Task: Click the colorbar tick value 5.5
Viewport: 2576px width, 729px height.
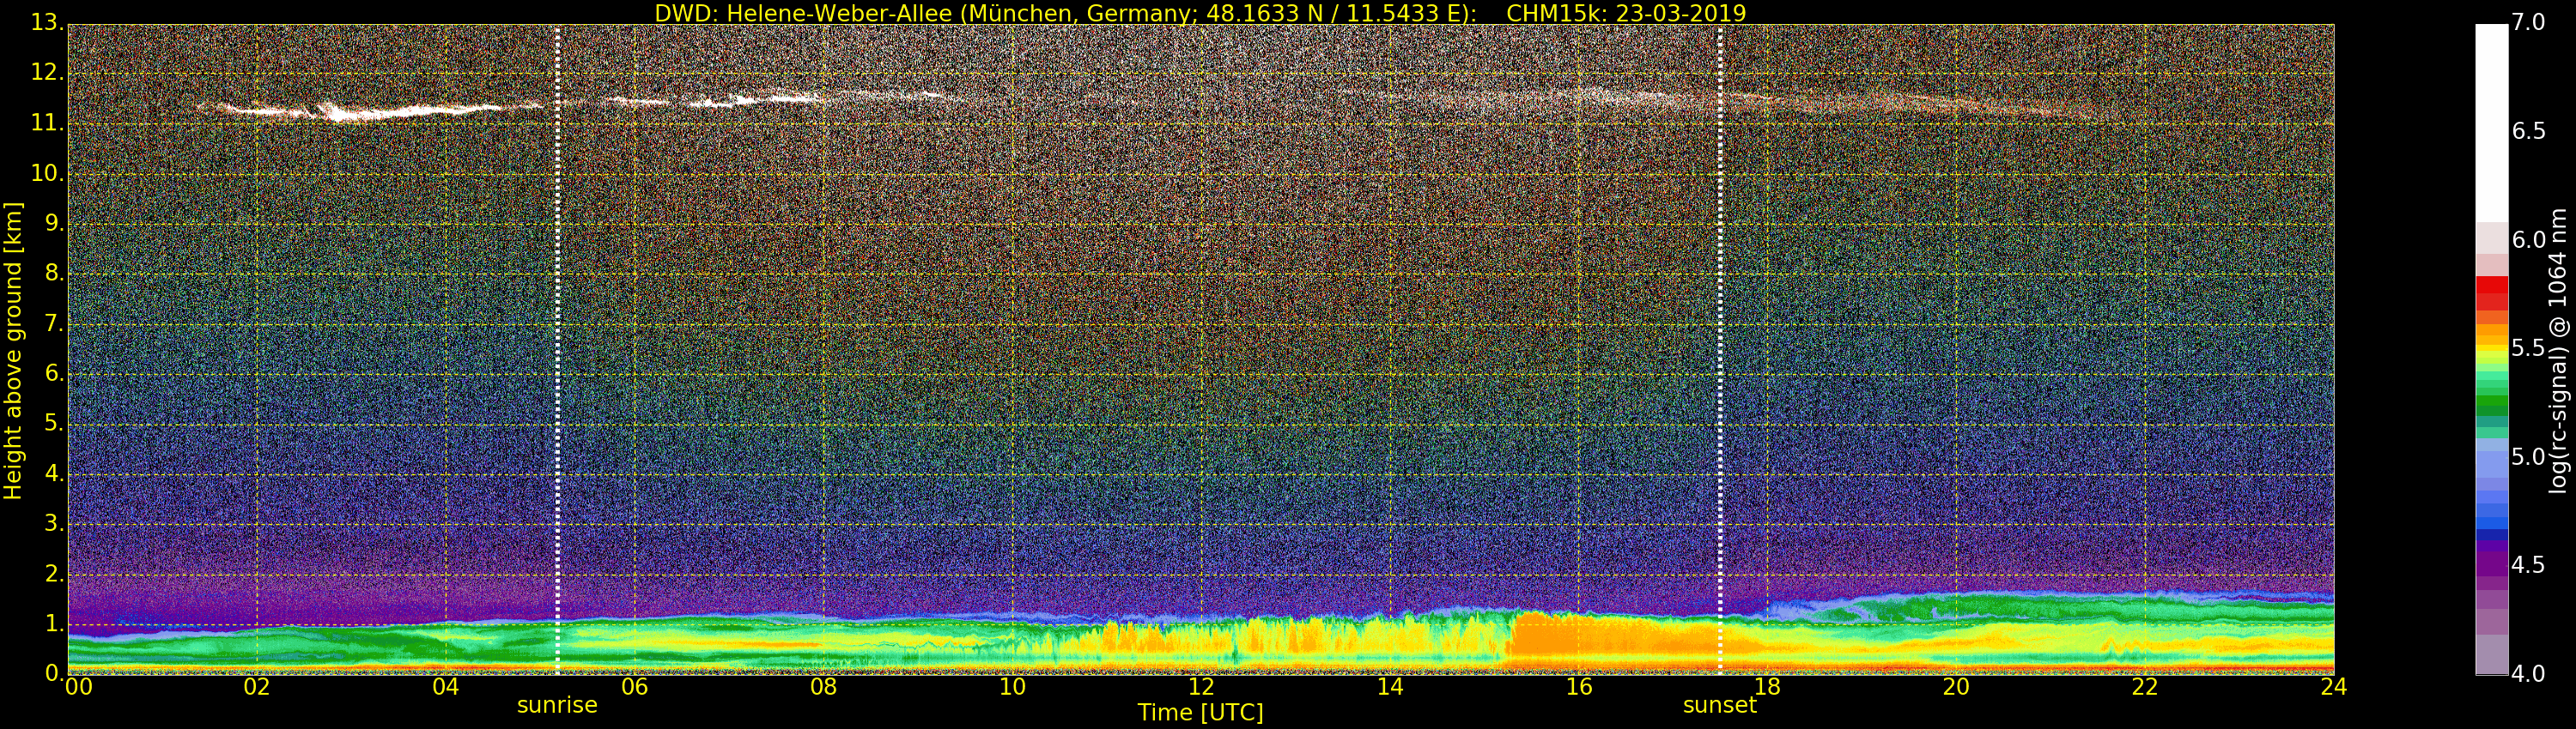Action: [x=2529, y=347]
